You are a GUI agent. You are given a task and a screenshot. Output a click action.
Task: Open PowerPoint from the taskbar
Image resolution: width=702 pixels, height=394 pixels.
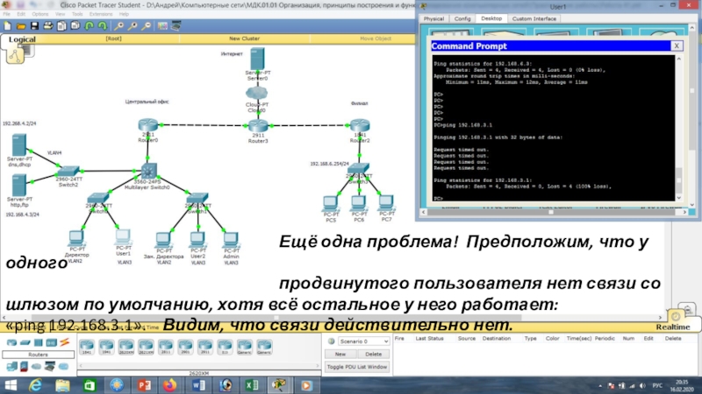[144, 385]
